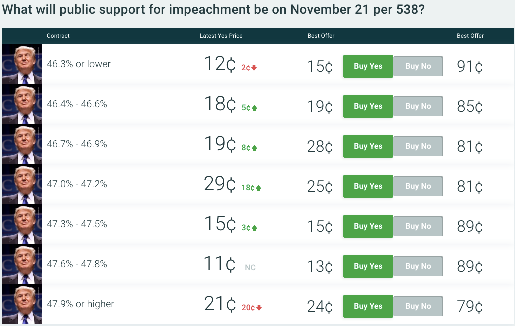Click the Contract column header
Image resolution: width=515 pixels, height=326 pixels.
click(58, 36)
